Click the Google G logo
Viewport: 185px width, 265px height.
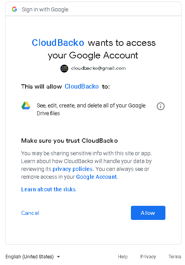point(15,9)
